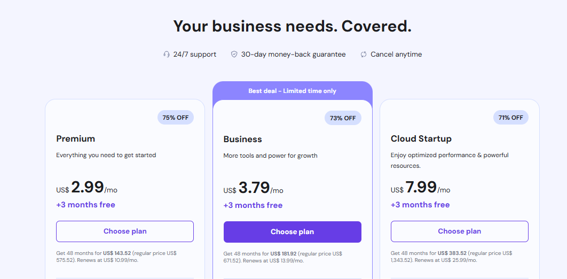Click the Business plan title
567x279 pixels.
[x=242, y=139]
